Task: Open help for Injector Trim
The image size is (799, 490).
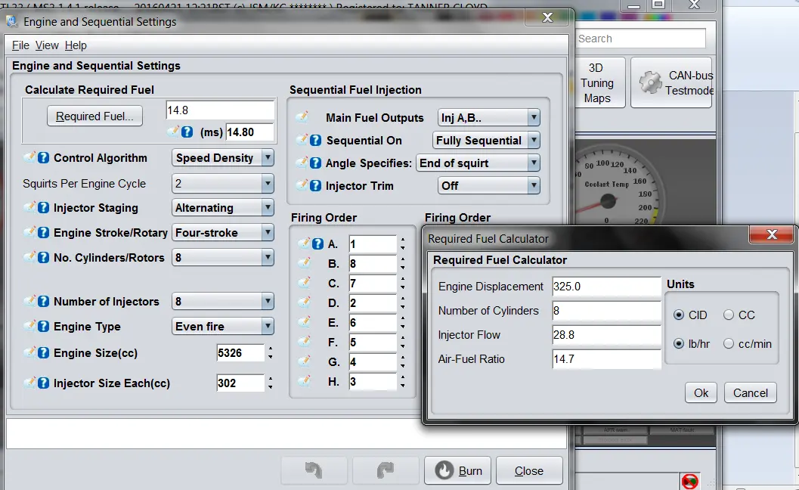Action: coord(315,186)
